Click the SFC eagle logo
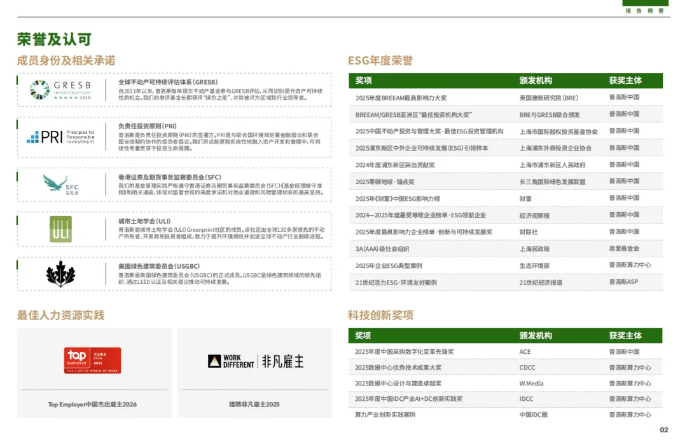The width and height of the screenshot is (687, 444). coord(61,185)
